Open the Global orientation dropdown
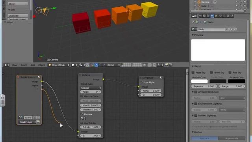 [x=113, y=65]
